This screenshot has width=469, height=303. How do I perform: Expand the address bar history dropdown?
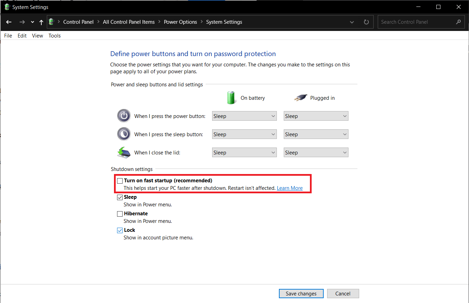(x=352, y=22)
